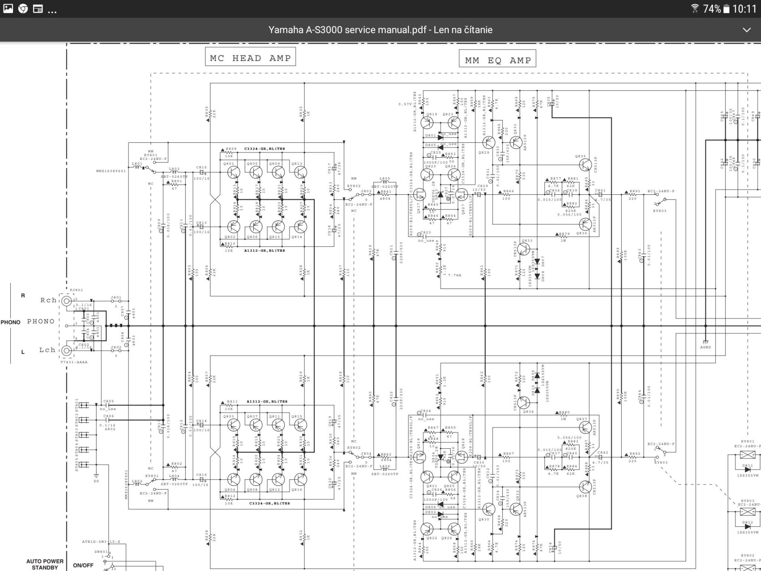The image size is (761, 571).
Task: Tap the AGND ground symbol
Action: (705, 343)
